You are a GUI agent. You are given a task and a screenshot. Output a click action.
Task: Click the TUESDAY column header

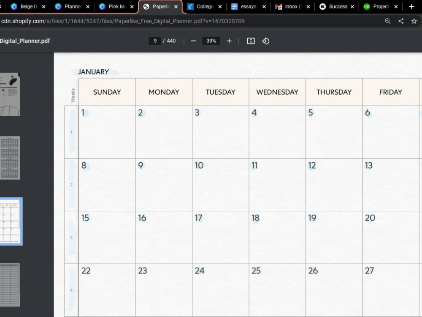pyautogui.click(x=221, y=92)
